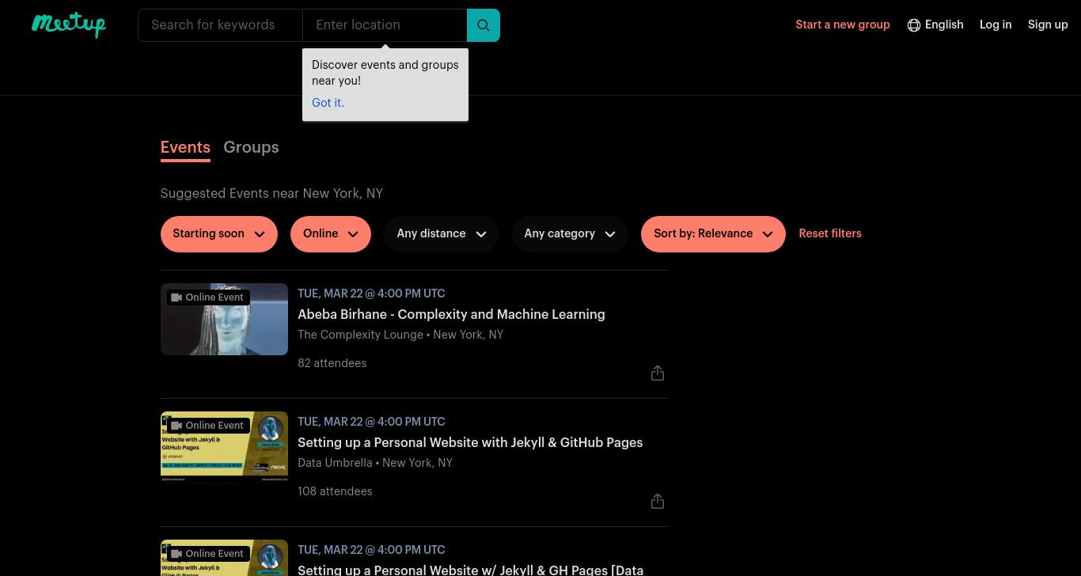Start a new group link

843,25
